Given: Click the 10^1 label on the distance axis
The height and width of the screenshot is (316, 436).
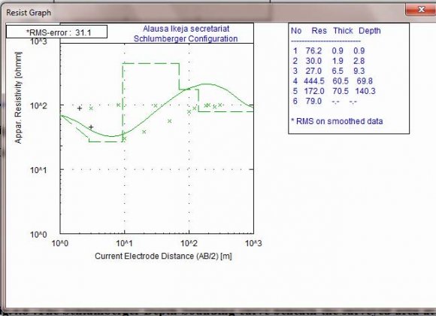Looking at the screenshot, I should click(x=124, y=243).
